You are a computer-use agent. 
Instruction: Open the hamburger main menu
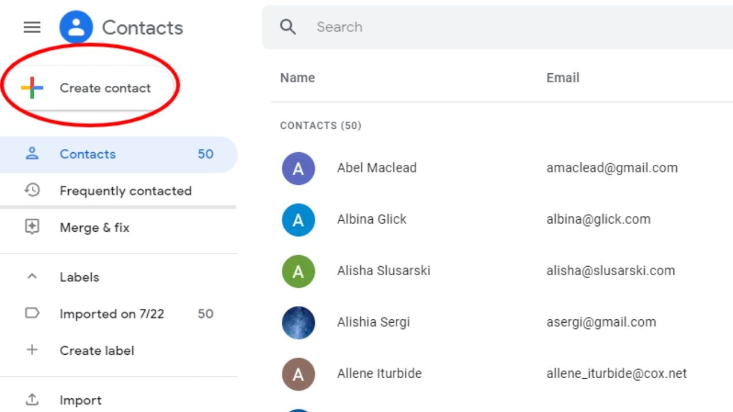point(32,27)
